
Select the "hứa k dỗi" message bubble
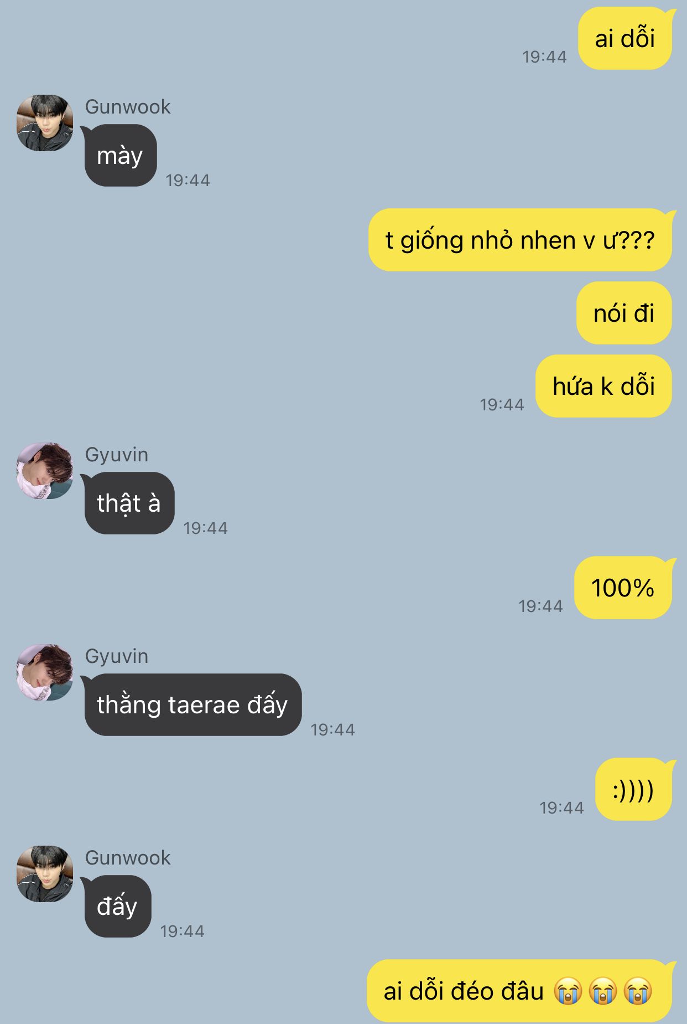[604, 386]
